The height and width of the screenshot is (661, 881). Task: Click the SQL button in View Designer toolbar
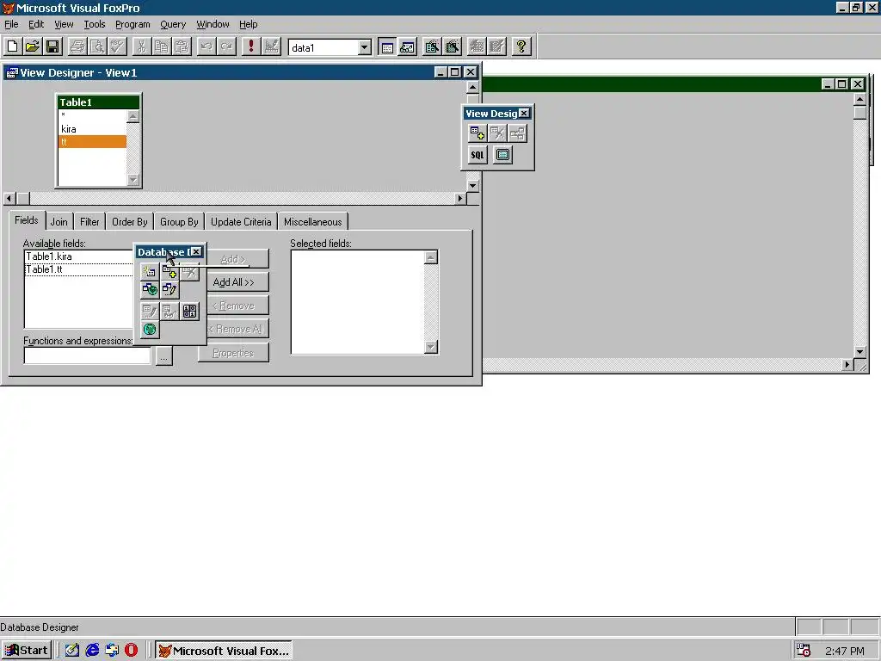[x=477, y=155]
